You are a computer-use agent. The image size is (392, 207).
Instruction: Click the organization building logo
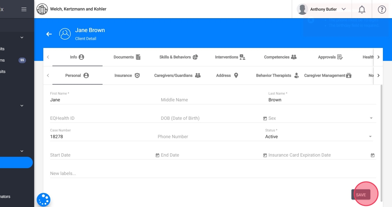[42, 9]
